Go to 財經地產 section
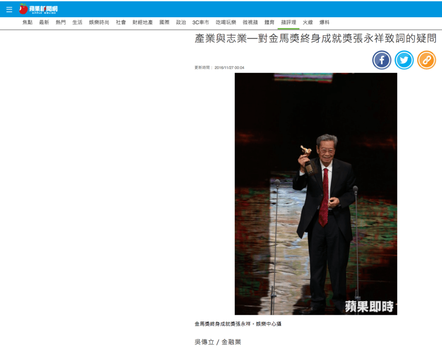Viewport: 442px width, 354px height. 143,22
